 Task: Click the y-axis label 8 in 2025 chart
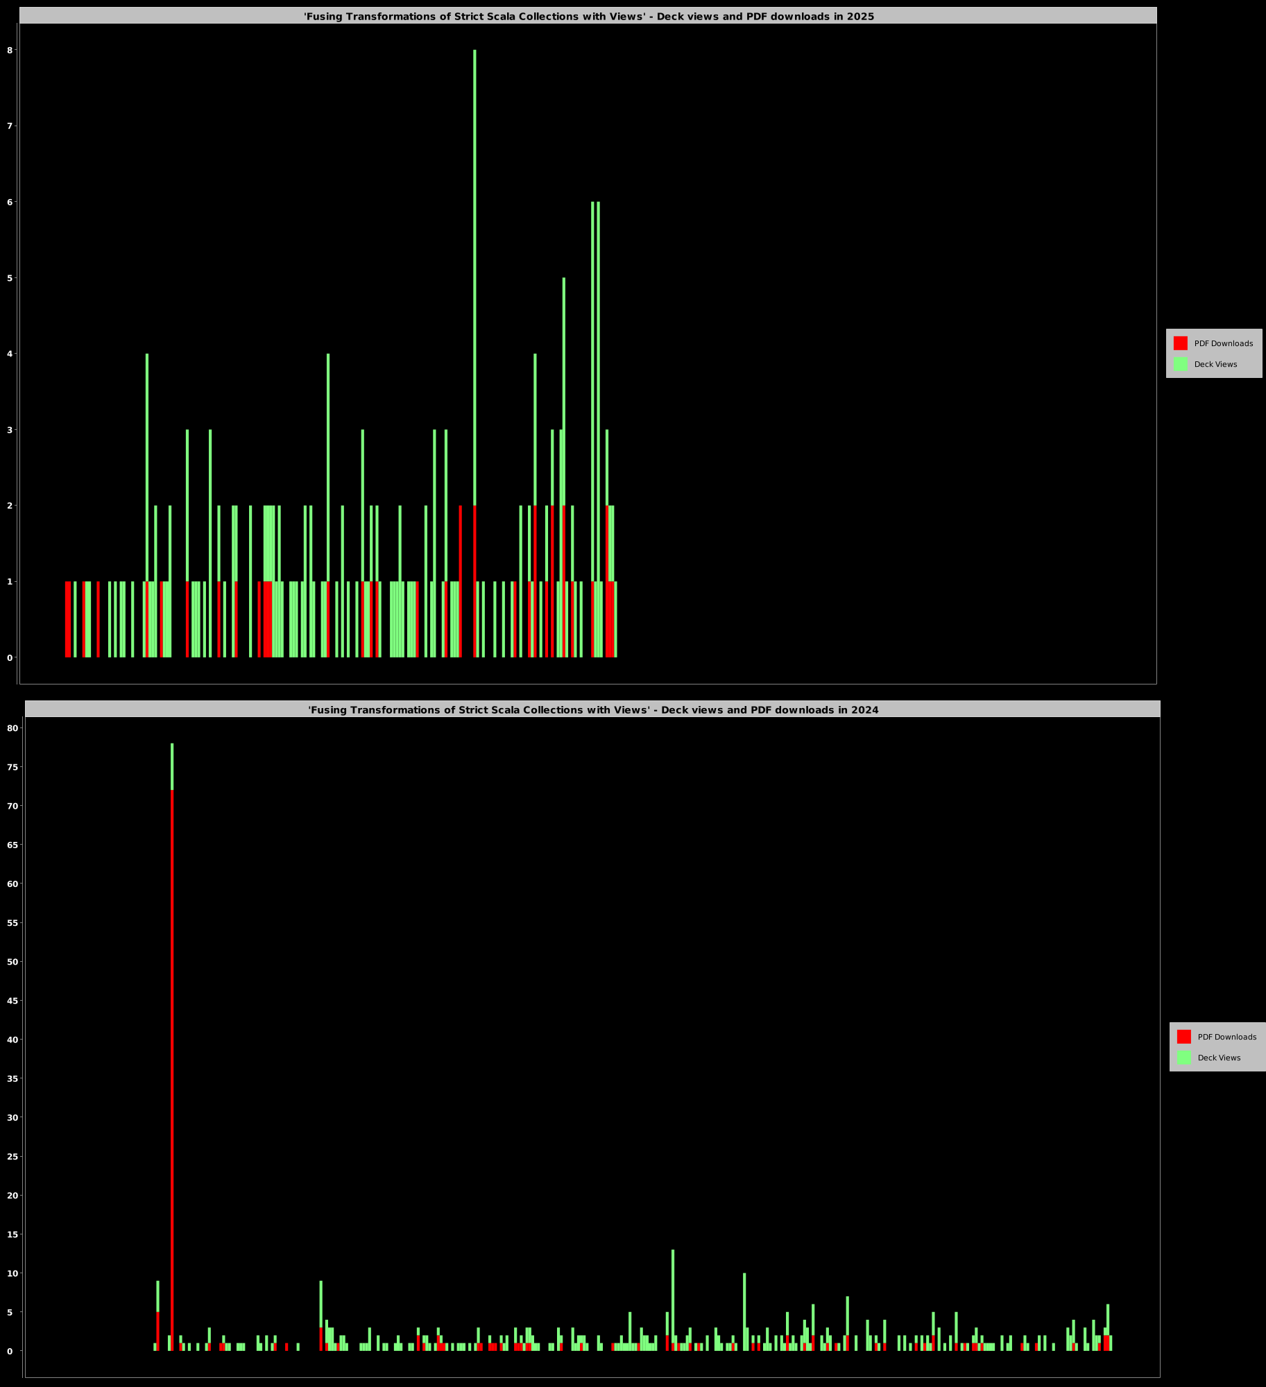[10, 50]
